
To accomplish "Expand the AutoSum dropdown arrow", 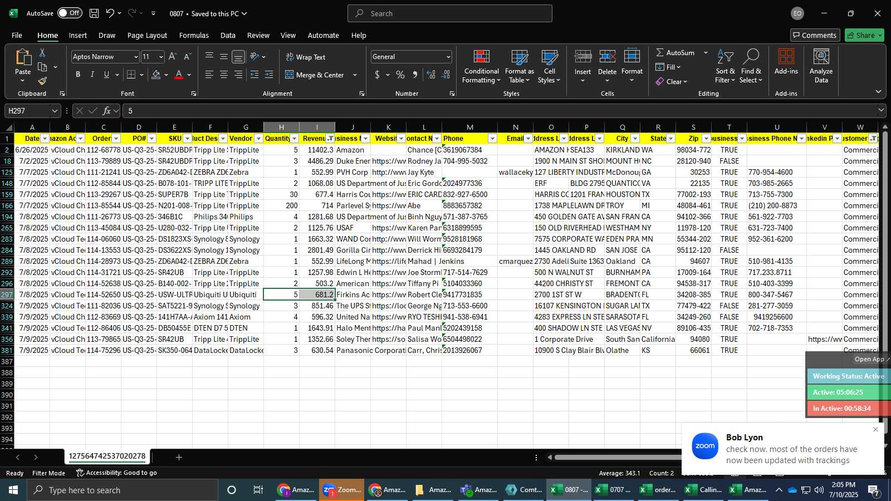I will coord(706,52).
